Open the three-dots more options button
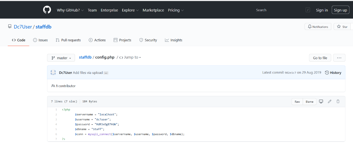Image resolution: width=353 pixels, height=151 pixels. [339, 58]
